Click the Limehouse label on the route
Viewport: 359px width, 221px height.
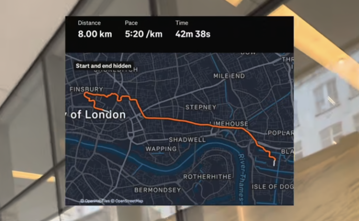pyautogui.click(x=229, y=124)
